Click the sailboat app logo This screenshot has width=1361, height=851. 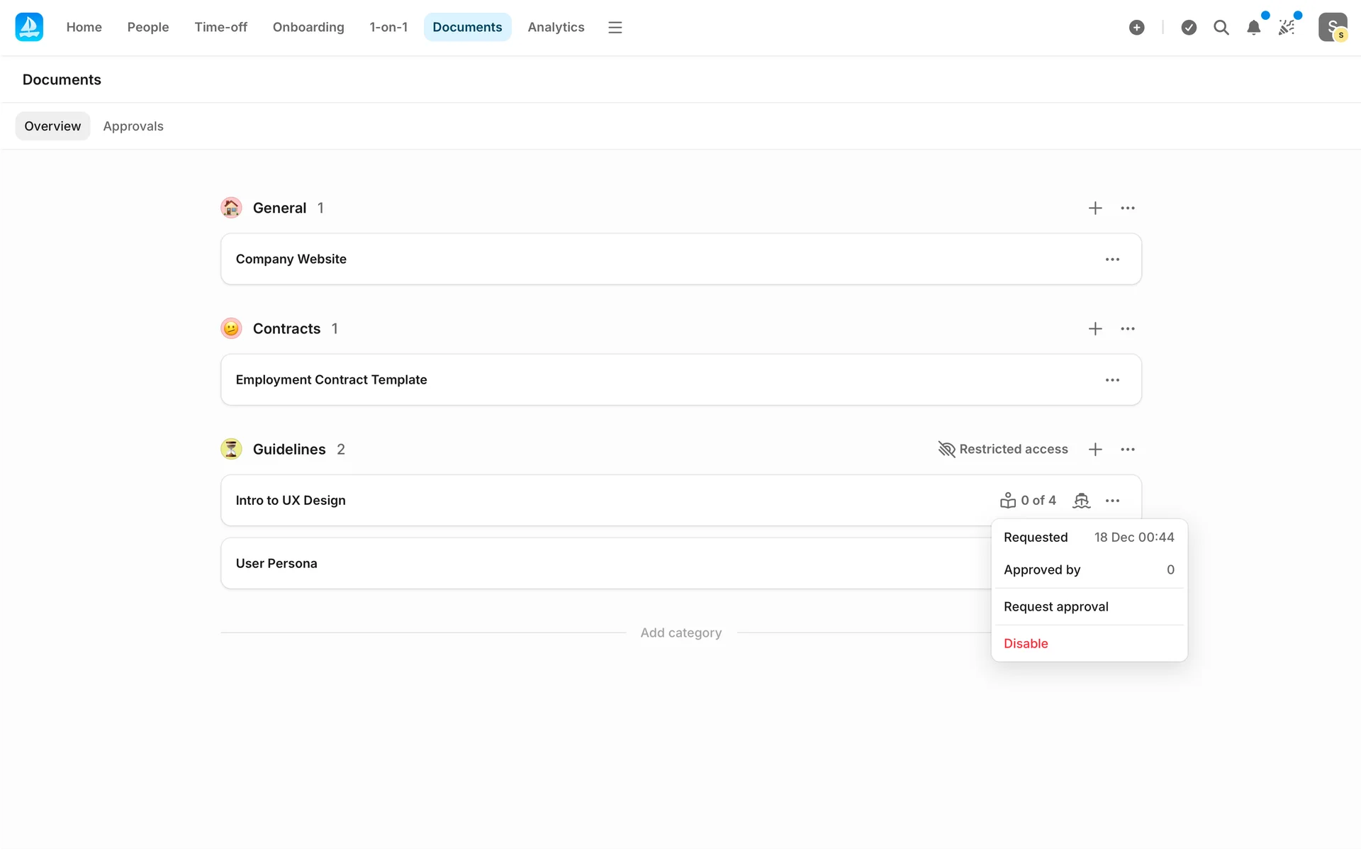point(29,27)
